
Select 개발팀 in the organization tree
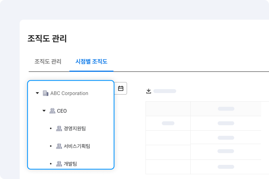(70, 164)
